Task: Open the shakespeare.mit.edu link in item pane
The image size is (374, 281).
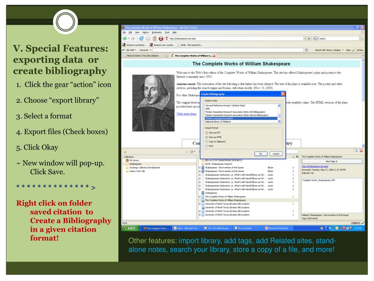Action: coord(315,166)
